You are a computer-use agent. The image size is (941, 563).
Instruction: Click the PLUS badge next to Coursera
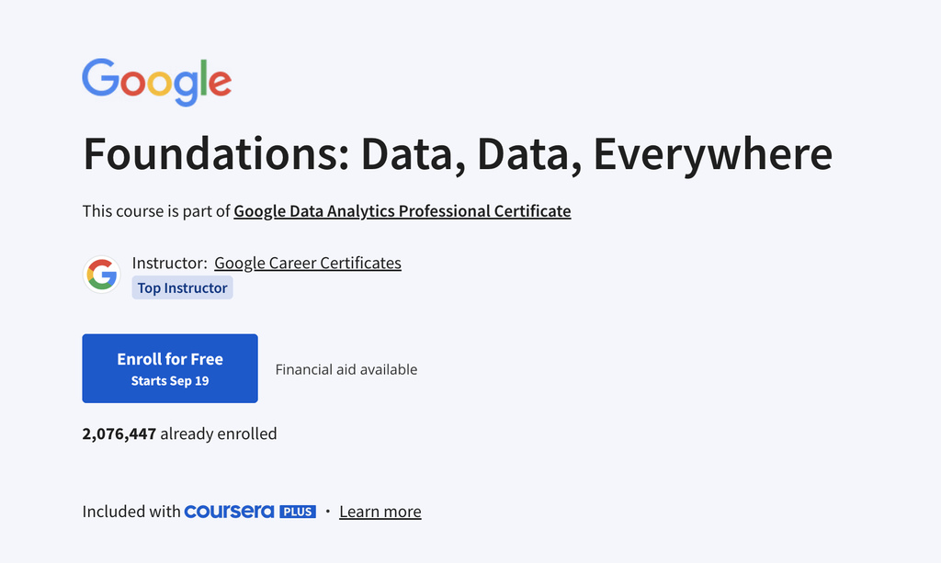tap(298, 511)
